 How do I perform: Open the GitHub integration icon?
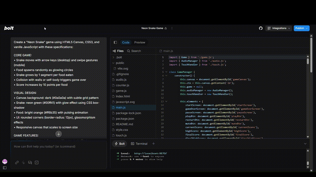point(260,28)
